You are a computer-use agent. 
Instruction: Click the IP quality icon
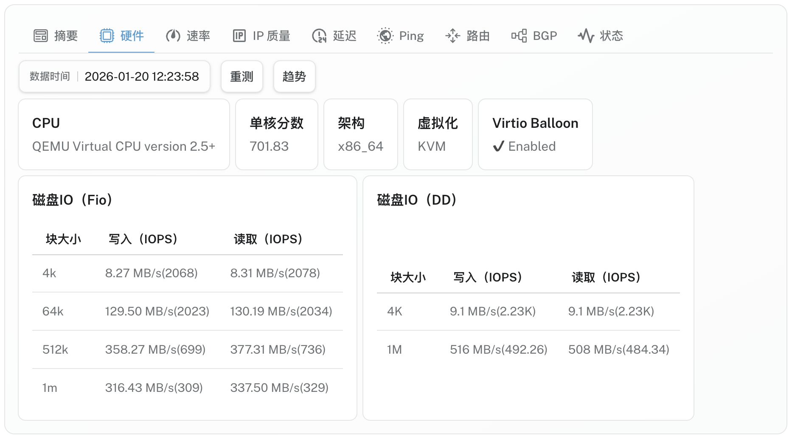pyautogui.click(x=239, y=36)
